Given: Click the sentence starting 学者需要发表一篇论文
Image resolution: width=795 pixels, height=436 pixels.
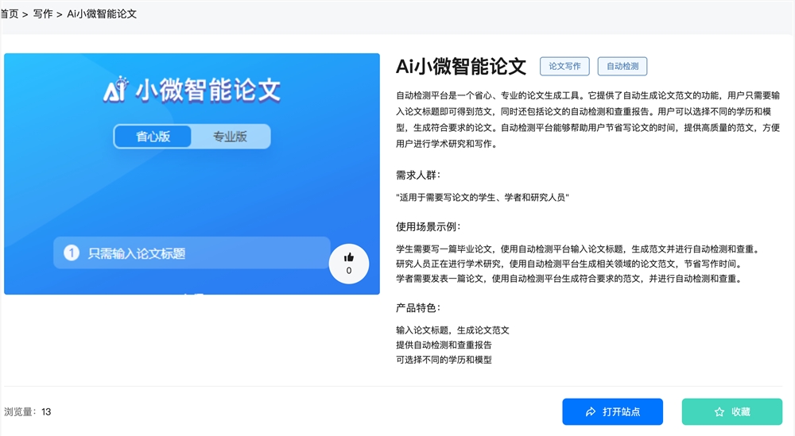Looking at the screenshot, I should [570, 279].
